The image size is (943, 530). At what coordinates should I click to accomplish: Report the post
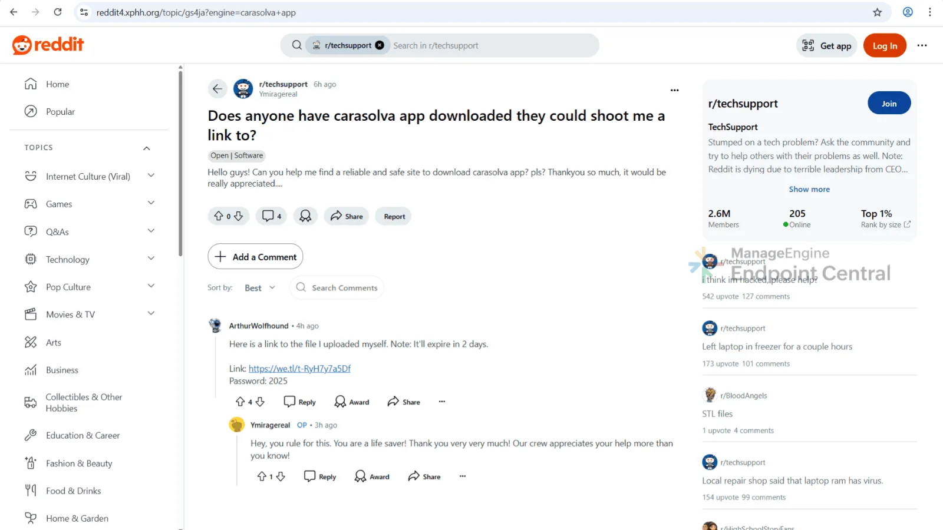(x=394, y=216)
